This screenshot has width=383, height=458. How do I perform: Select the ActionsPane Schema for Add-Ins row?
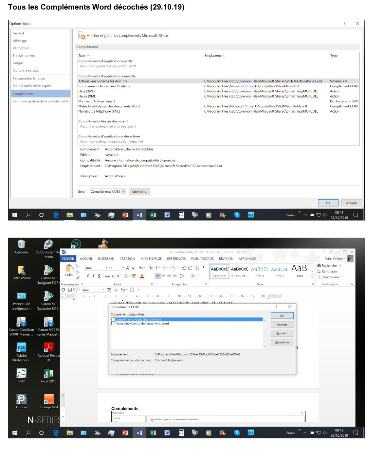218,81
